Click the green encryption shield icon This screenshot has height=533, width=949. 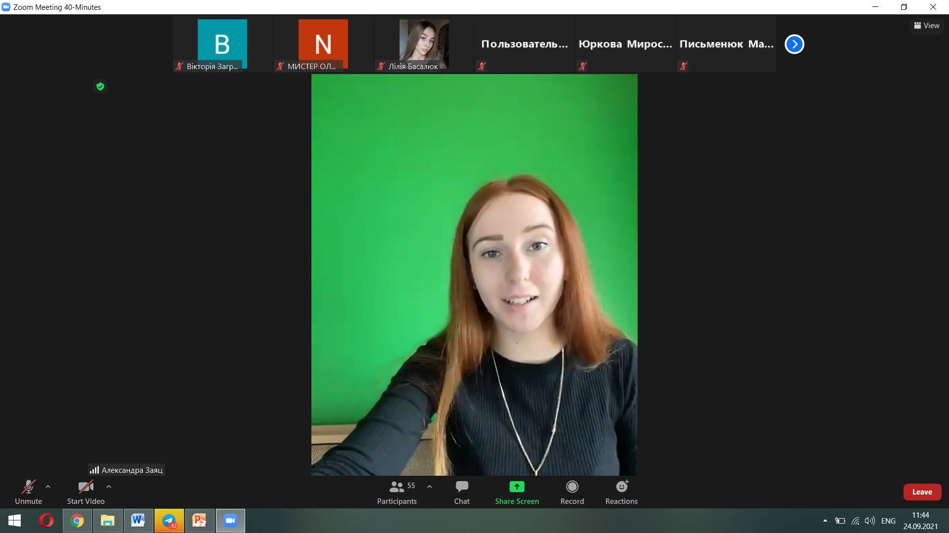click(100, 87)
